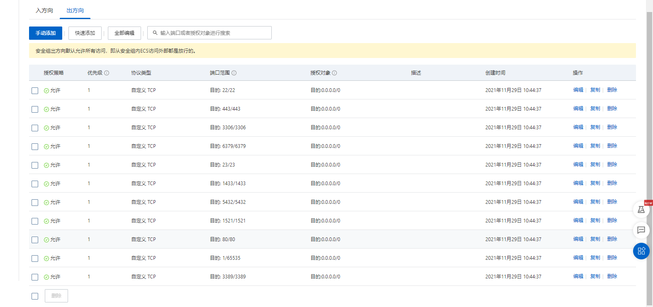Click 删除 for the 1433/1433 rule

click(612, 183)
